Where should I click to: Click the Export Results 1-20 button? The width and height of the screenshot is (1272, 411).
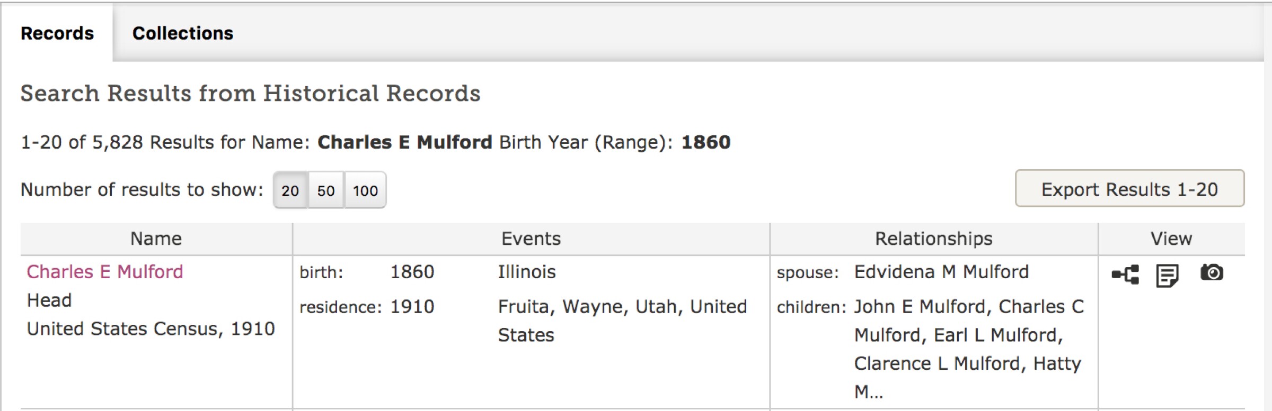(1129, 189)
